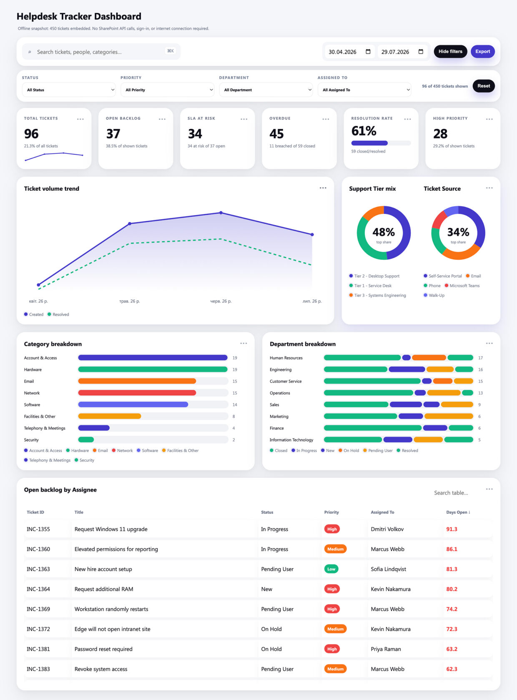This screenshot has width=517, height=700.
Task: Open Category breakdown options menu
Action: tap(243, 344)
